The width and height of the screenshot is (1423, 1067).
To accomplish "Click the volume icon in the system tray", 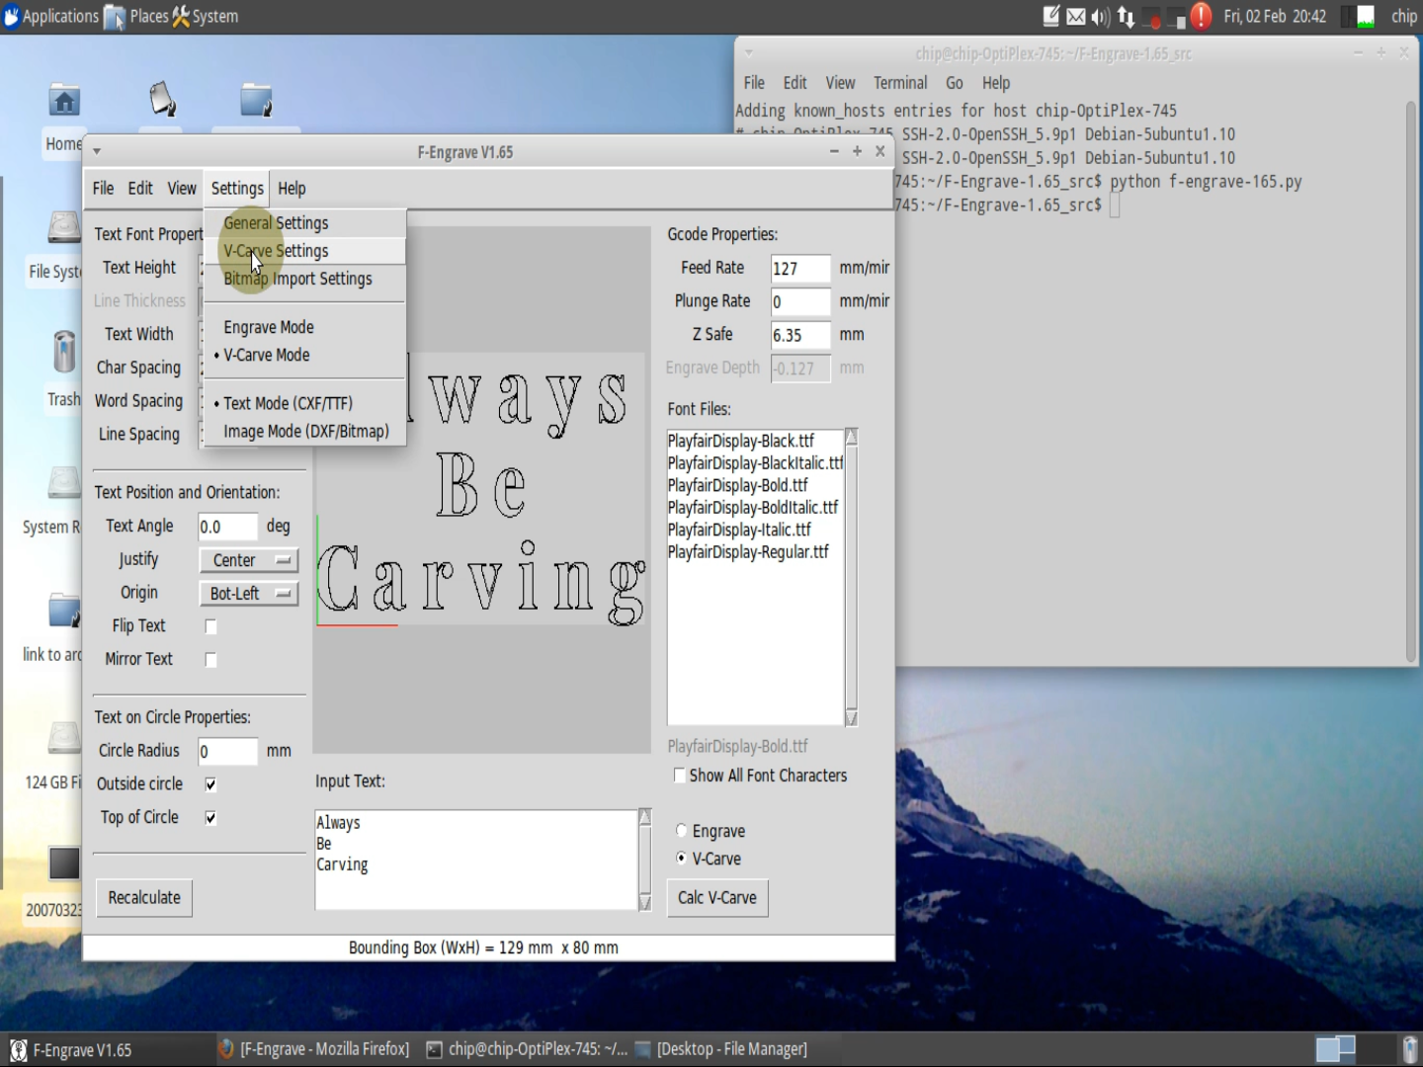I will (x=1098, y=16).
